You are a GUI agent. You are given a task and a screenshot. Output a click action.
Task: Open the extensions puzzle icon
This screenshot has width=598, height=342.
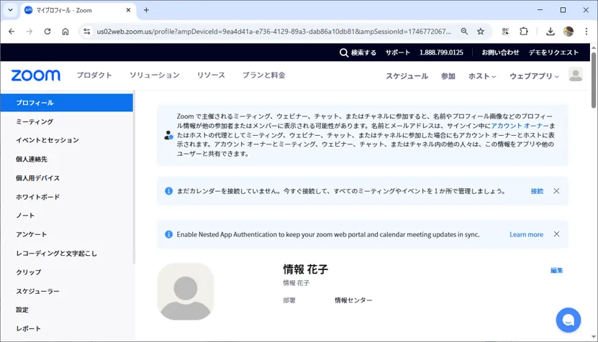click(x=524, y=32)
